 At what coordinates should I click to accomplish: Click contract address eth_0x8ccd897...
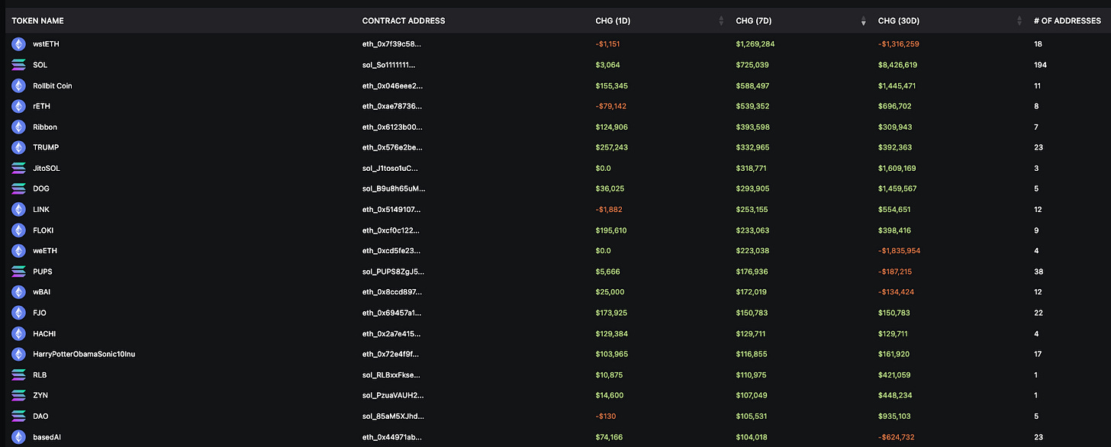coord(392,292)
